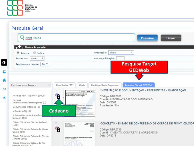
Task: Click Data: 08/2002 text
Action: point(108,102)
